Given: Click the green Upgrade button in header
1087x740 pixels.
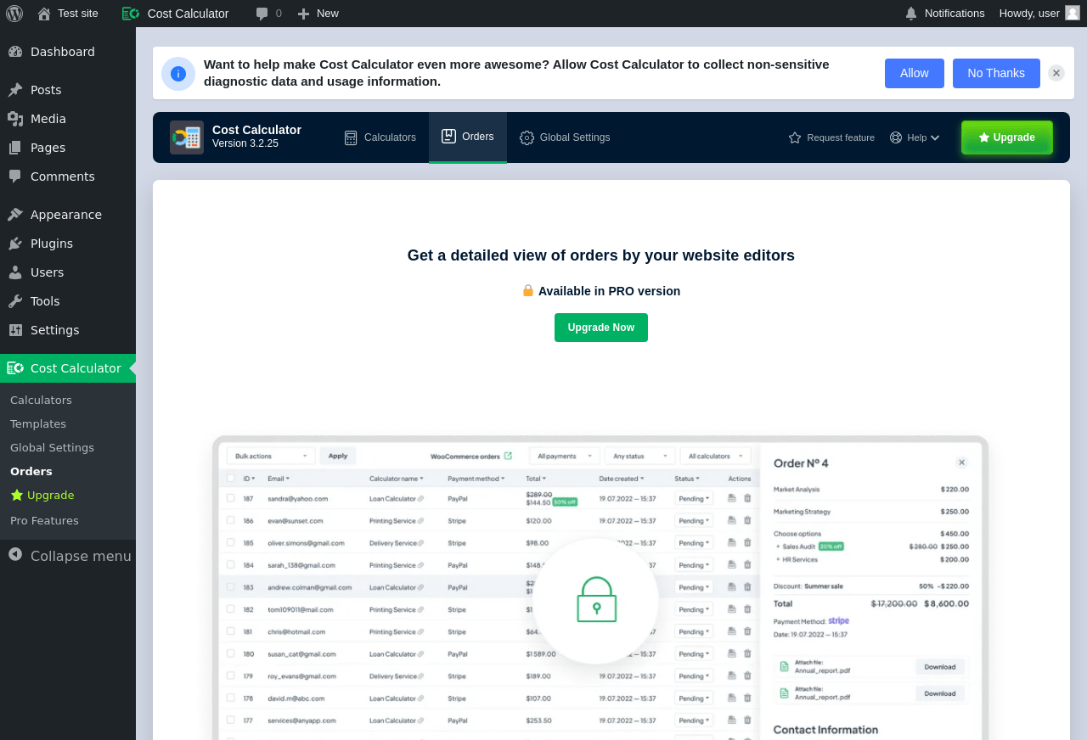Looking at the screenshot, I should click(1007, 137).
